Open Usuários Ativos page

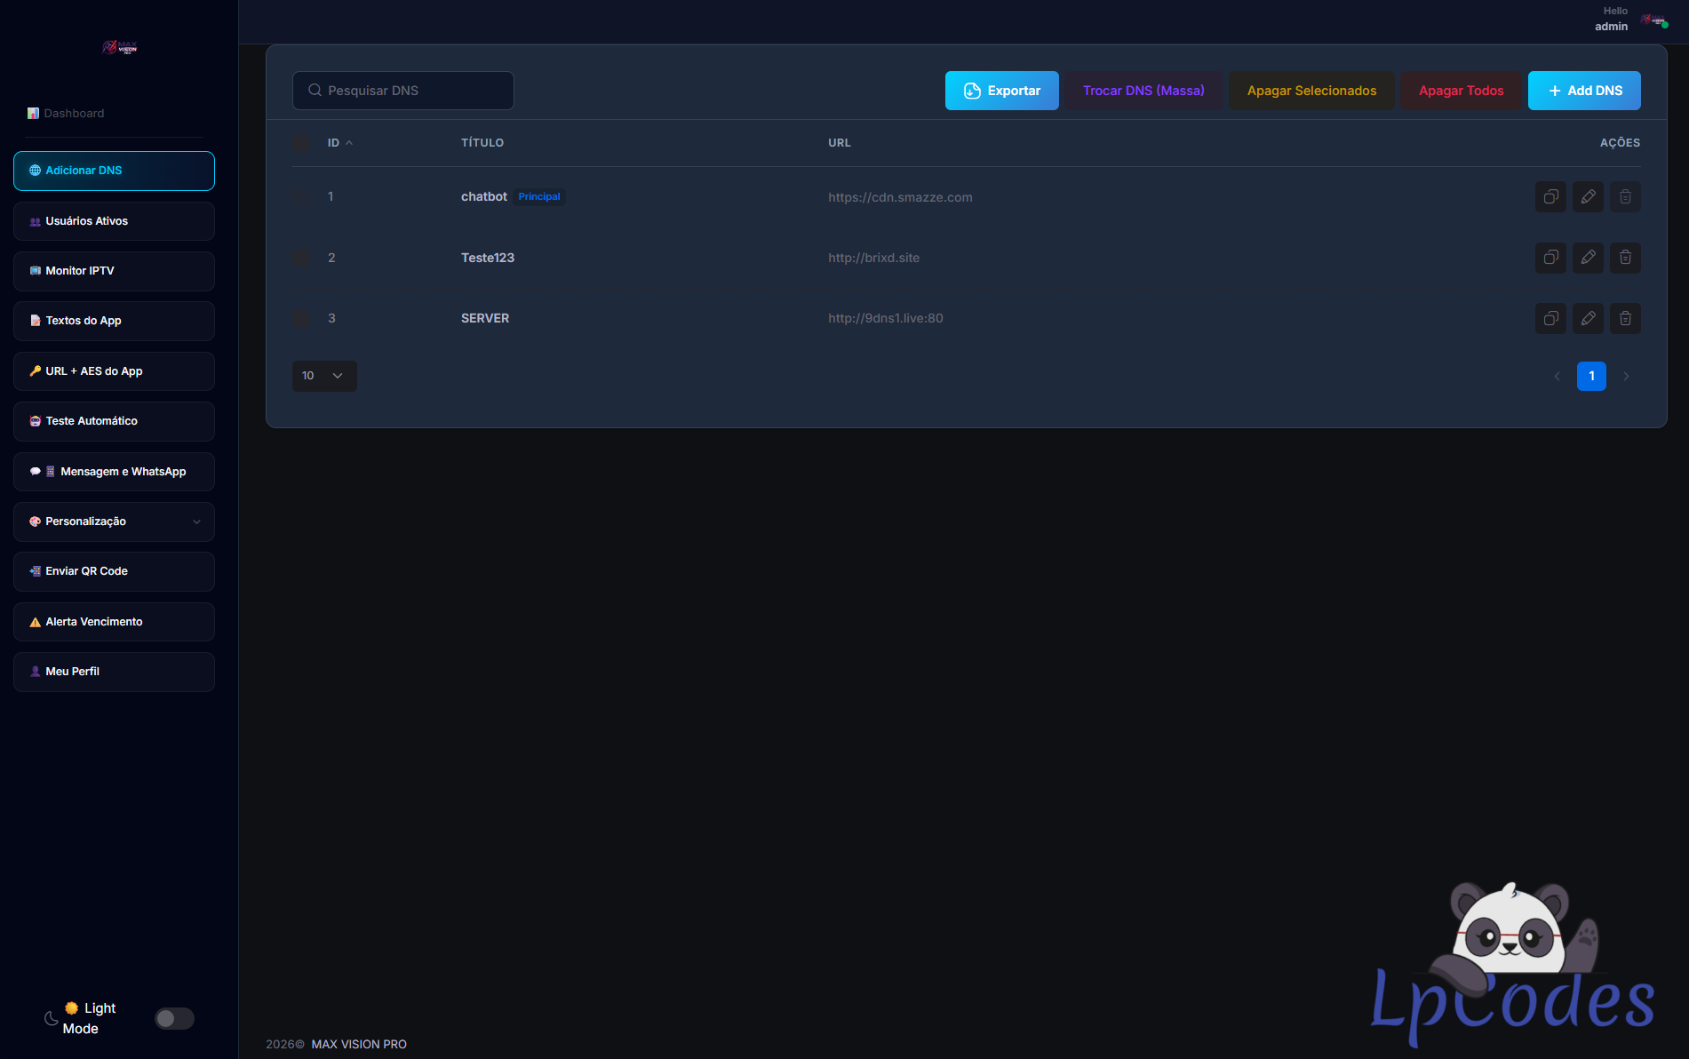coord(114,221)
